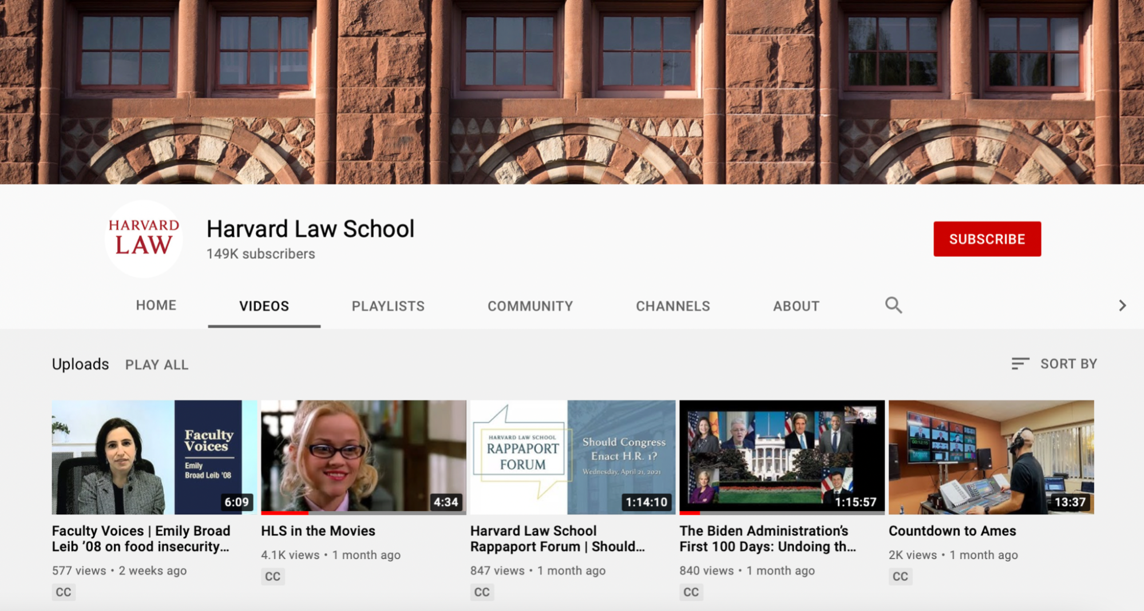Open the video titled Countdown to Ames
Image resolution: width=1144 pixels, height=611 pixels.
pos(952,530)
